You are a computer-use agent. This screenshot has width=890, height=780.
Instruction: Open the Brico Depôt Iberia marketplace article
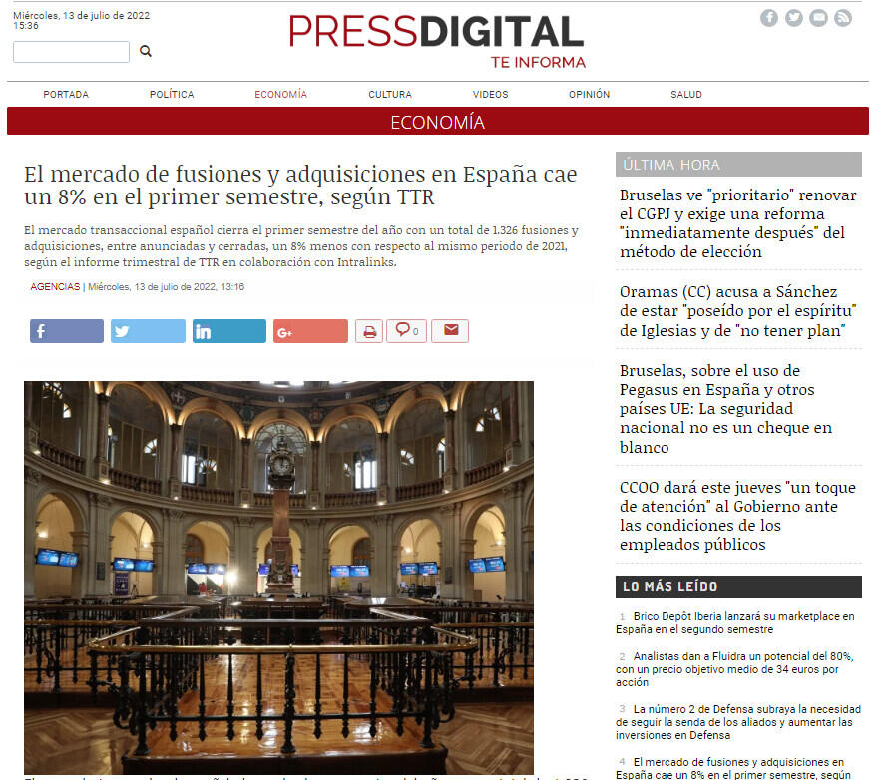(x=735, y=623)
